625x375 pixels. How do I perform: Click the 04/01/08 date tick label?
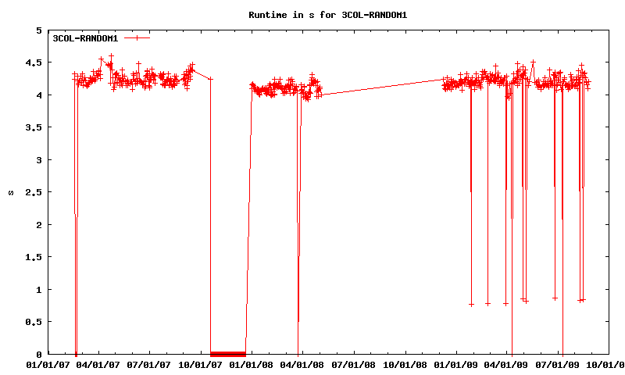pyautogui.click(x=304, y=364)
